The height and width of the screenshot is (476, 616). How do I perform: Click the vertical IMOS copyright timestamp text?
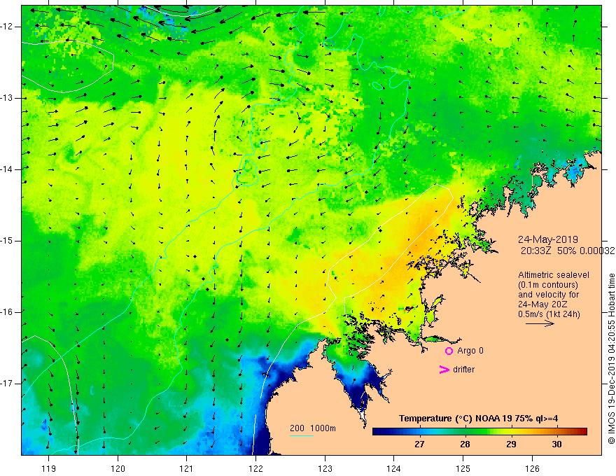click(611, 359)
